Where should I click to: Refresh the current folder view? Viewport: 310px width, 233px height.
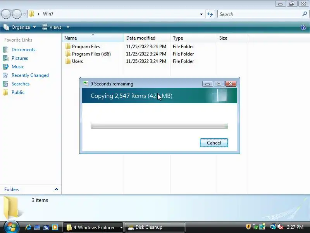coord(210,14)
